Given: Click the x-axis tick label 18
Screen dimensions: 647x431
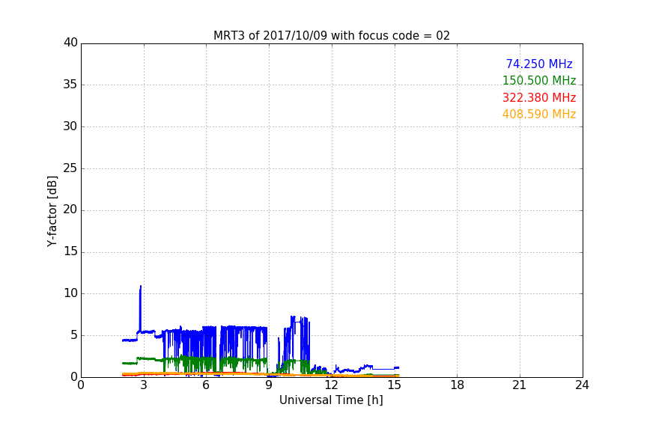Looking at the screenshot, I should (x=457, y=385).
